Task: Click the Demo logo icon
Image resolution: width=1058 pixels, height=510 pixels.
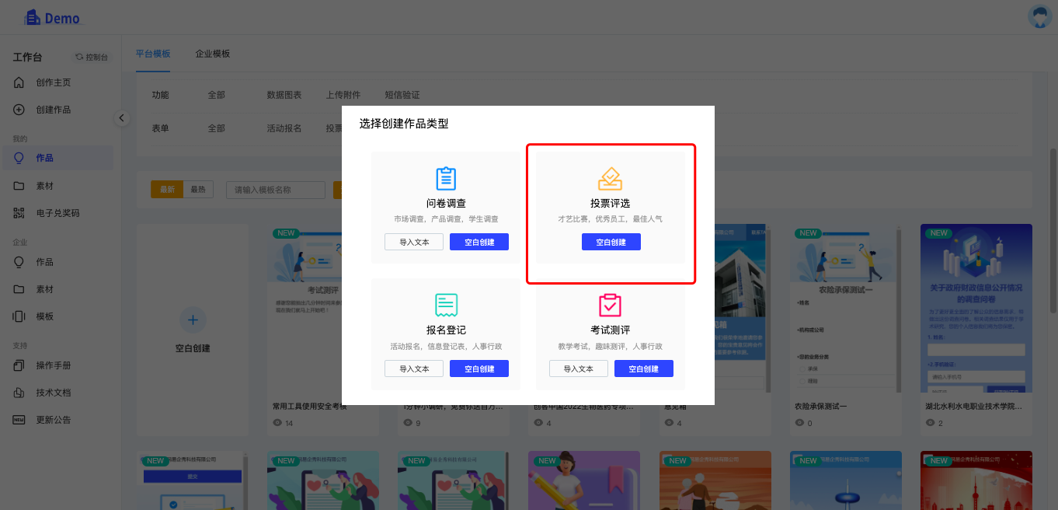Action: click(32, 17)
